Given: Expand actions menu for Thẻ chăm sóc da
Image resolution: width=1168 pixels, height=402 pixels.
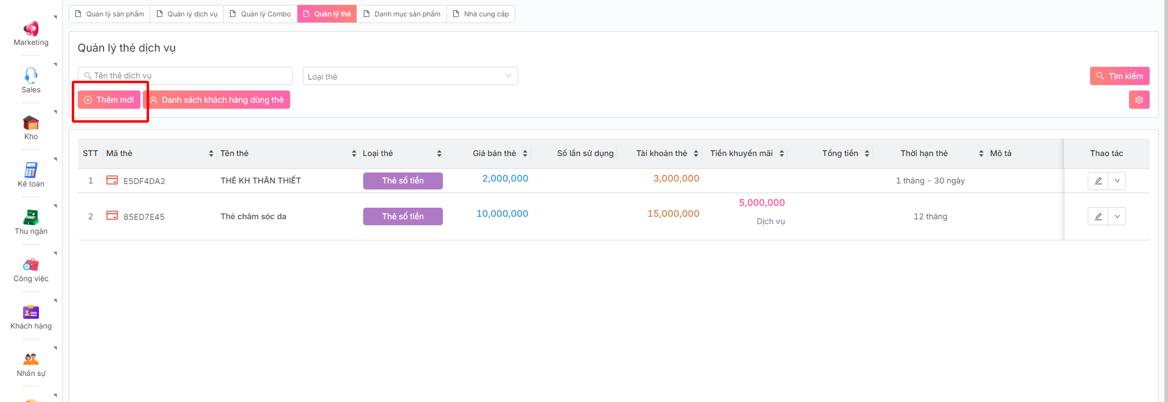Looking at the screenshot, I should (x=1117, y=217).
